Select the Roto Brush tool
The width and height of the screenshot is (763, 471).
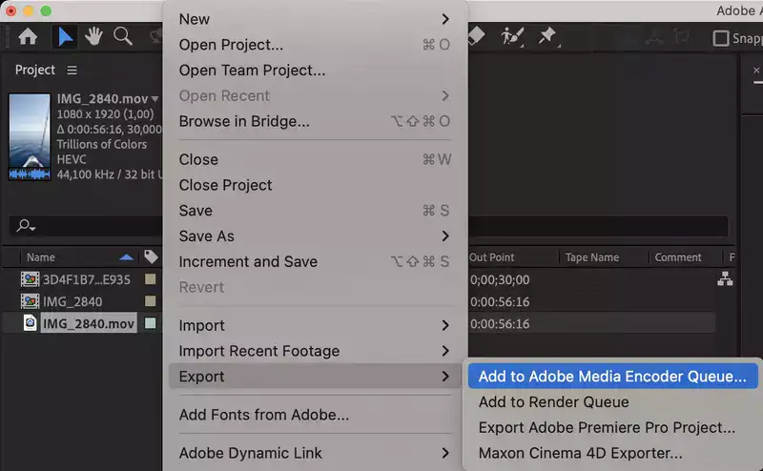coord(512,36)
